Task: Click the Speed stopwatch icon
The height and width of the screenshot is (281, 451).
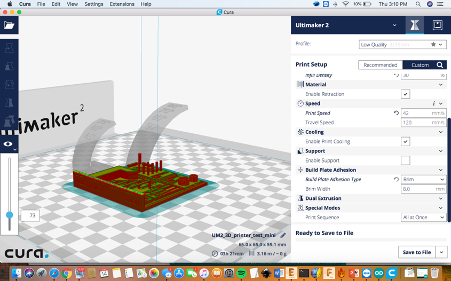Action: coord(300,103)
